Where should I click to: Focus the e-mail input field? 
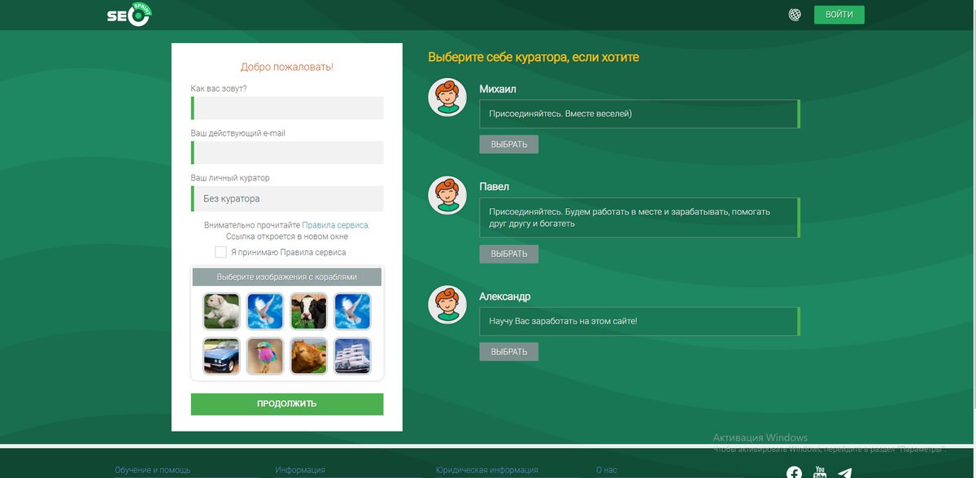(x=287, y=153)
